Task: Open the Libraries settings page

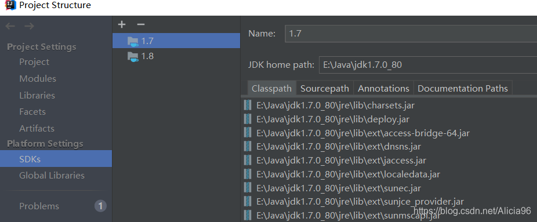Action: tap(37, 96)
